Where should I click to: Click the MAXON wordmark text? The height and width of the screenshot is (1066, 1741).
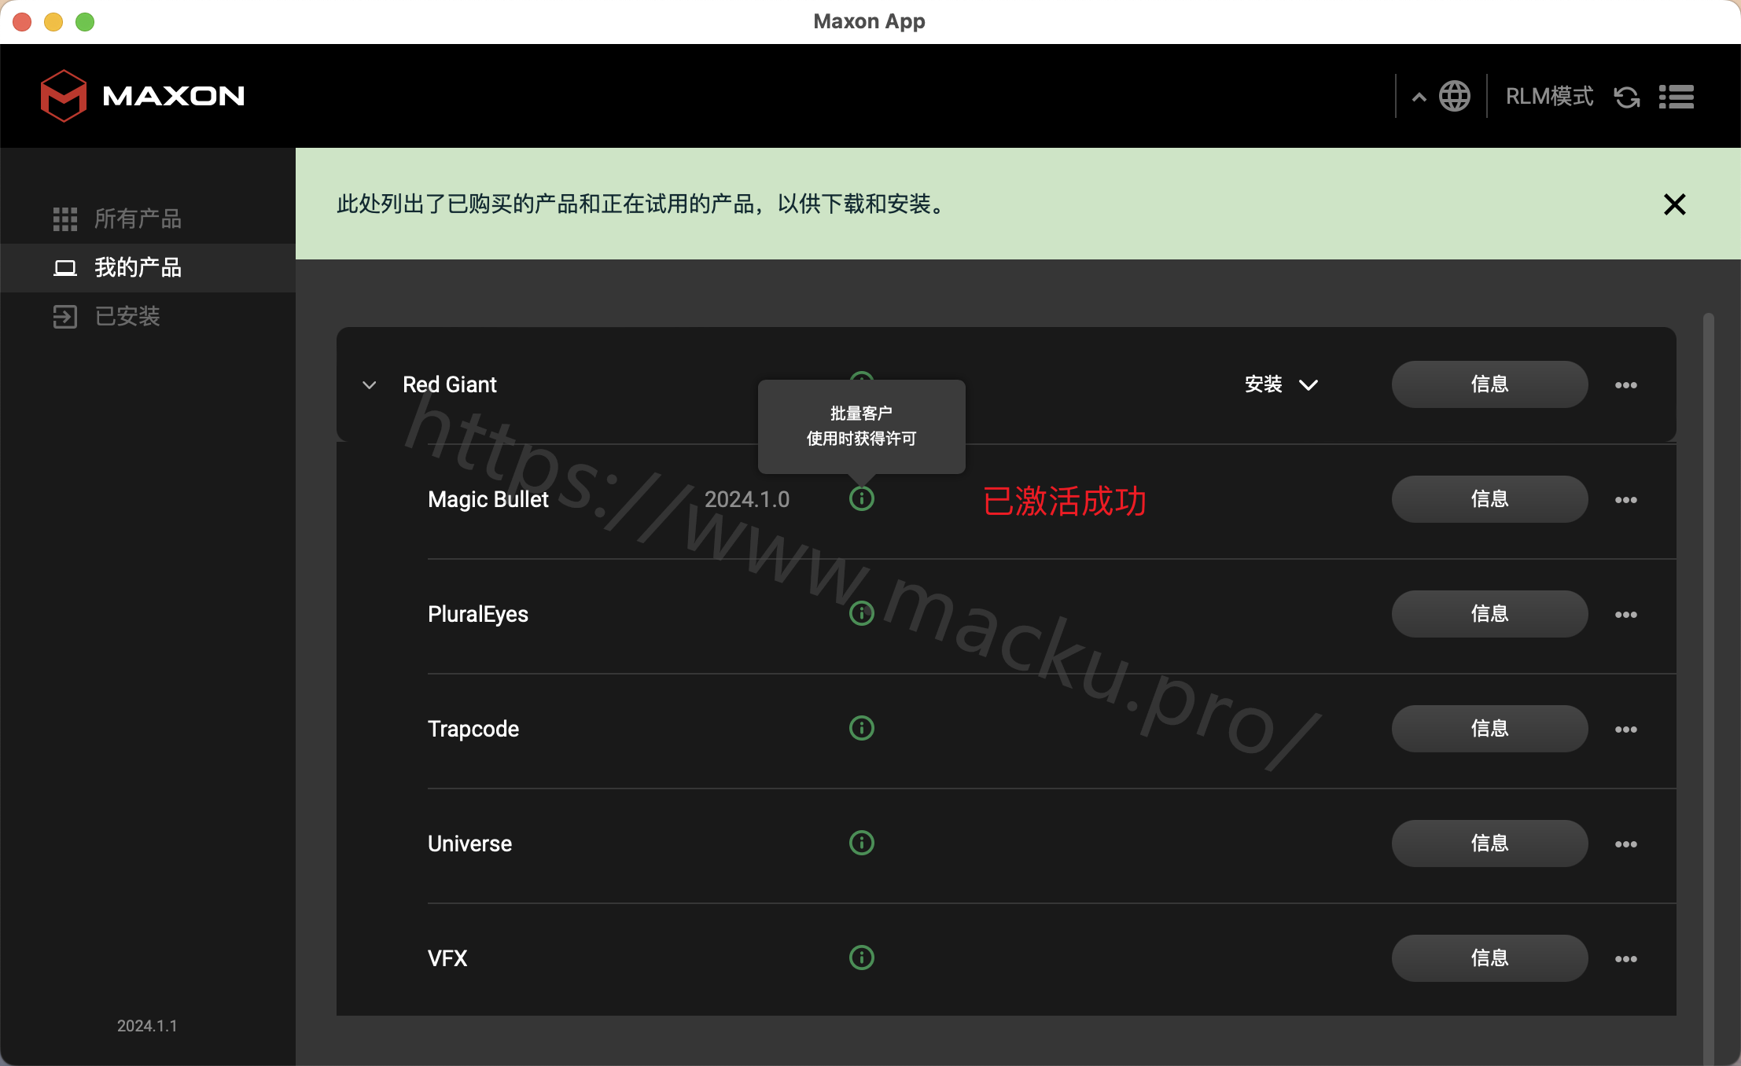tap(173, 97)
